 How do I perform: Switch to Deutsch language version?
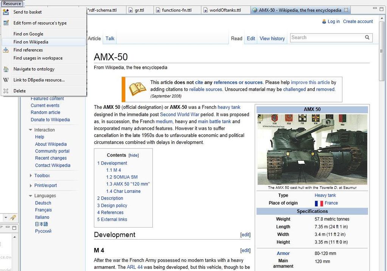tap(43, 203)
